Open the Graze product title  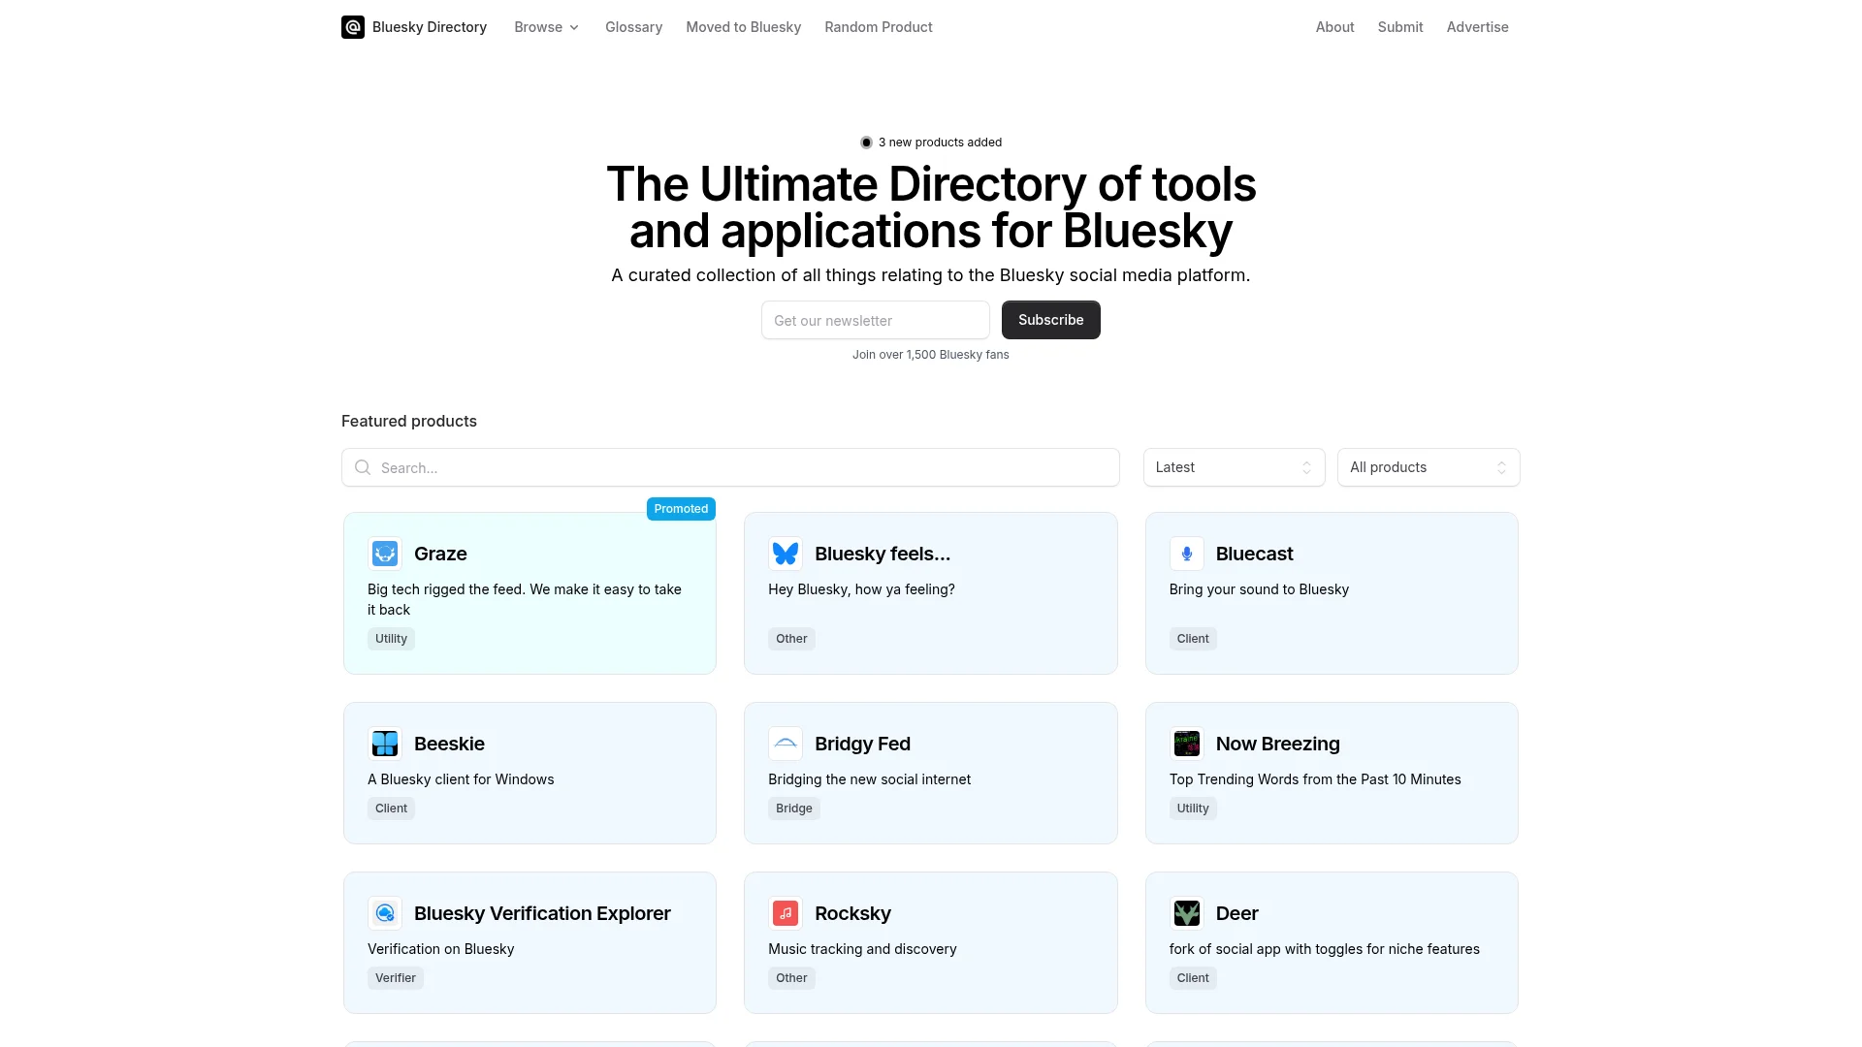coord(440,554)
